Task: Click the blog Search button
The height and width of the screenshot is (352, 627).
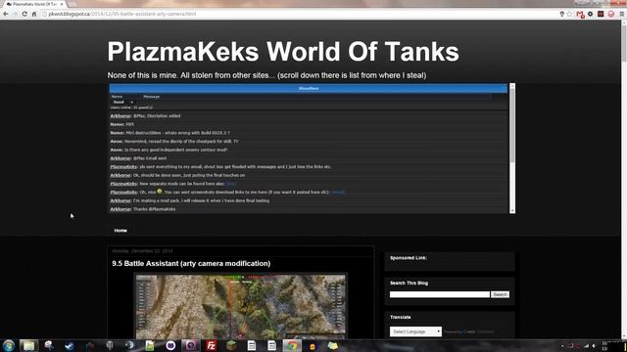Action: 500,294
